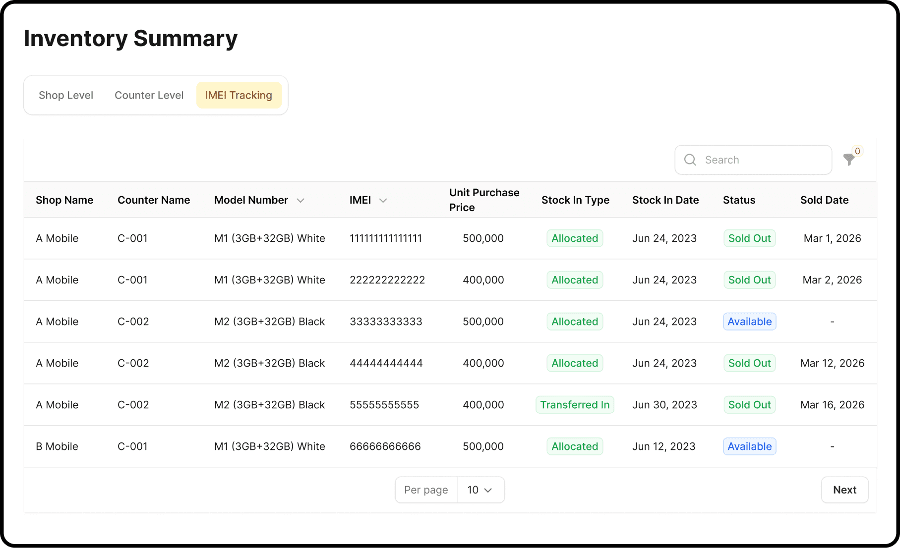Click the Transferred In stock type badge

tap(575, 405)
